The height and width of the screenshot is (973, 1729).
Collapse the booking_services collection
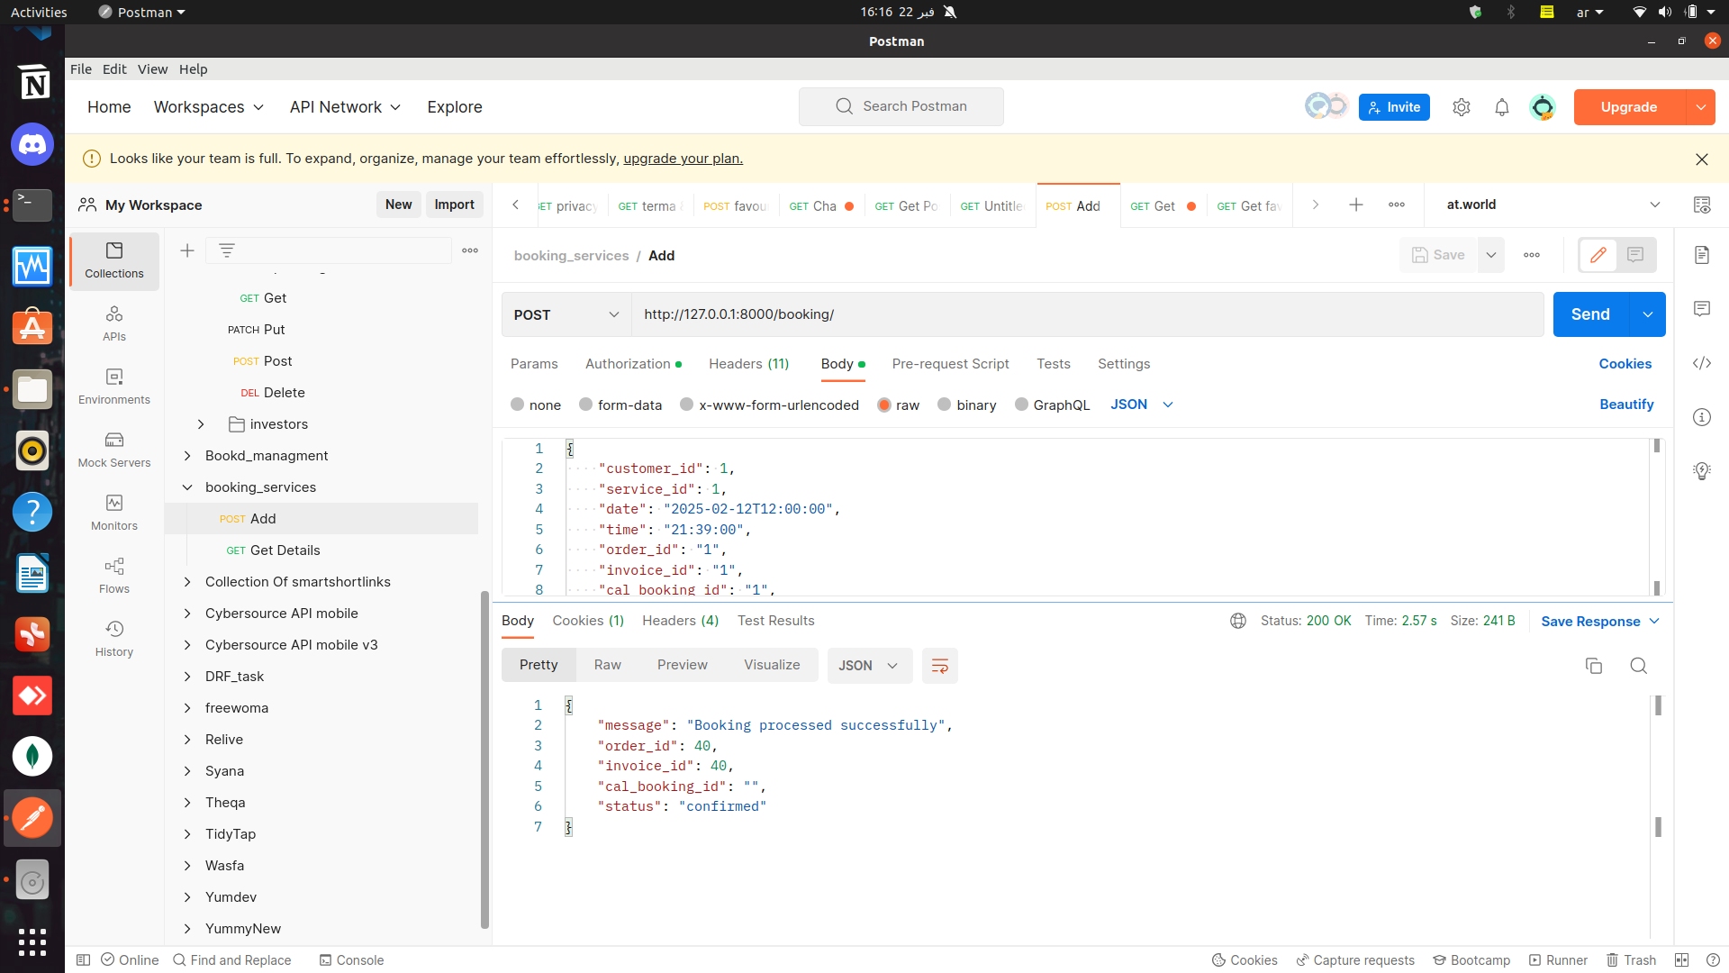pyautogui.click(x=187, y=487)
